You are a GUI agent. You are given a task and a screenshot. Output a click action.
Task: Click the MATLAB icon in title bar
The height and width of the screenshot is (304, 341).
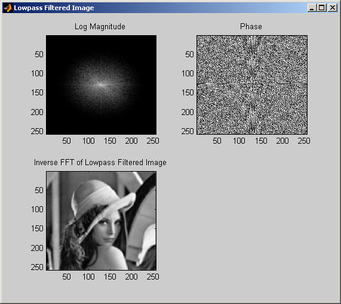(8, 8)
